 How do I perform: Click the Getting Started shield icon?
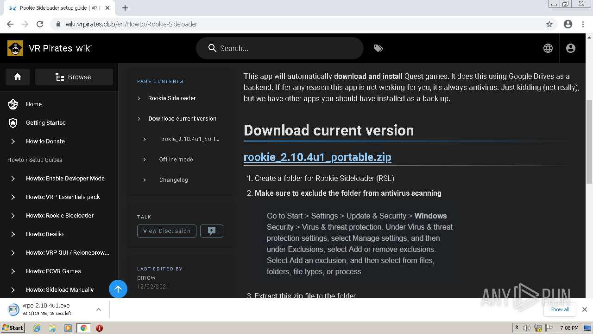13,123
